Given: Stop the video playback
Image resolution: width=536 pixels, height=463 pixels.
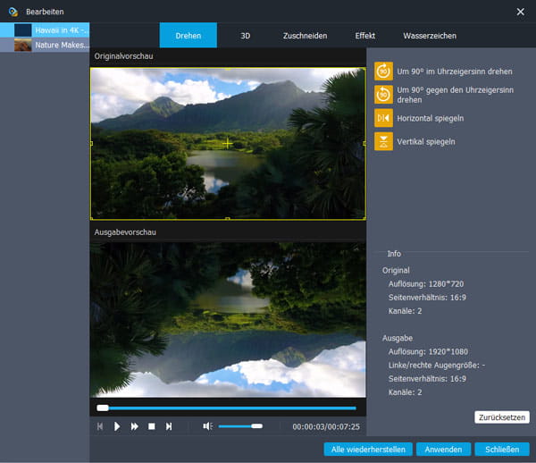Looking at the screenshot, I should click(152, 426).
